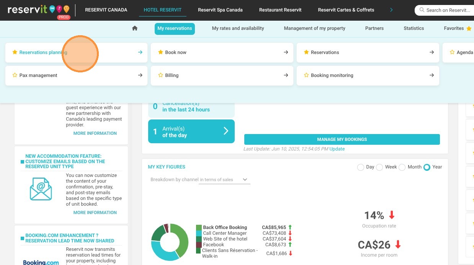The width and height of the screenshot is (474, 265).
Task: Open Billing via arrow
Action: point(286,75)
